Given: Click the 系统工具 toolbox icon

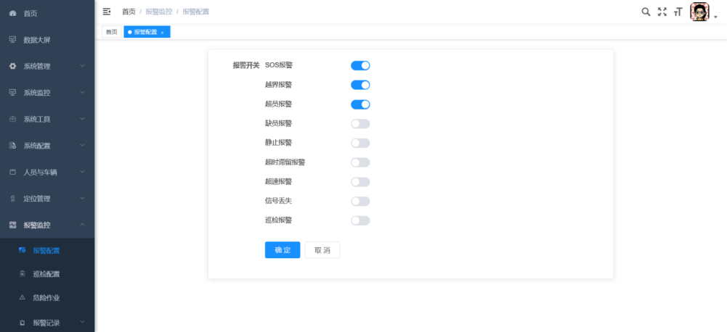Looking at the screenshot, I should tap(13, 119).
